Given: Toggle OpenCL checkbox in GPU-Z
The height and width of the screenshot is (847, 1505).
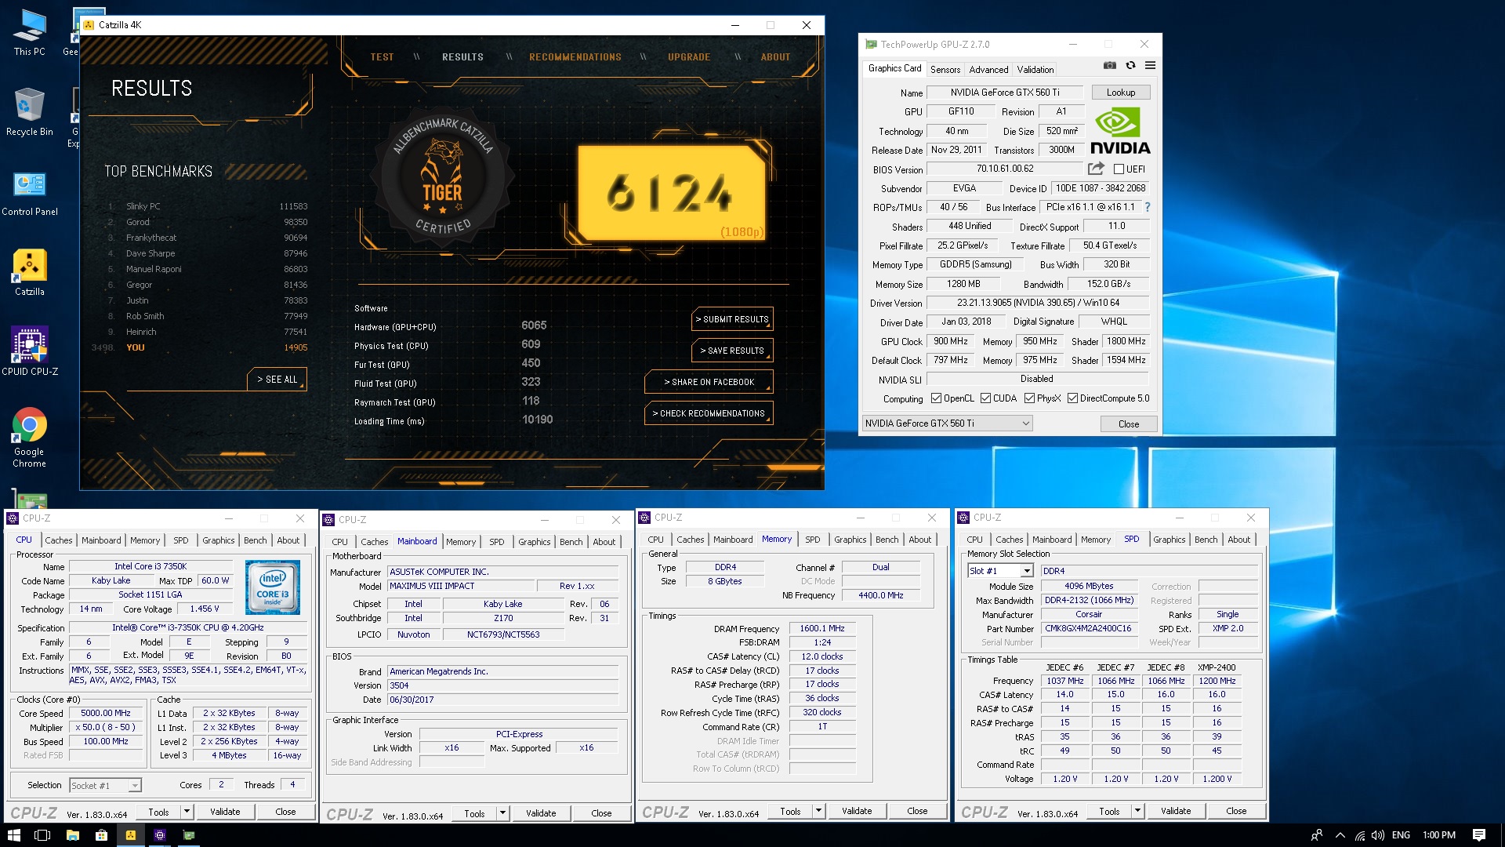Looking at the screenshot, I should (936, 398).
